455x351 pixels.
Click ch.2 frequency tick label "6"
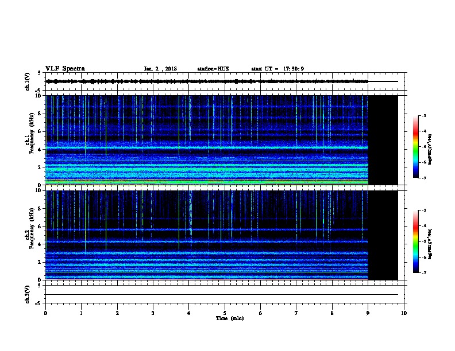(x=40, y=227)
